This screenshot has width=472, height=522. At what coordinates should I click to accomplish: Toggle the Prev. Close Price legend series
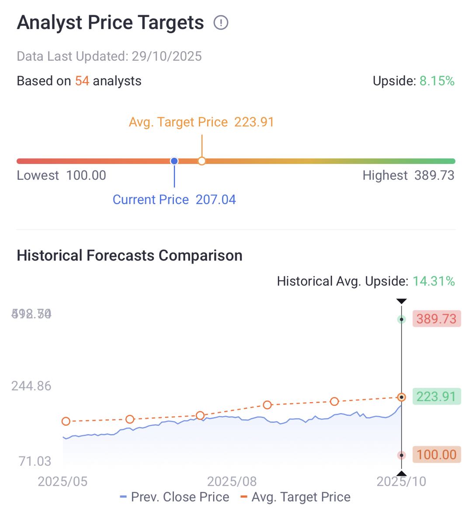pyautogui.click(x=174, y=497)
